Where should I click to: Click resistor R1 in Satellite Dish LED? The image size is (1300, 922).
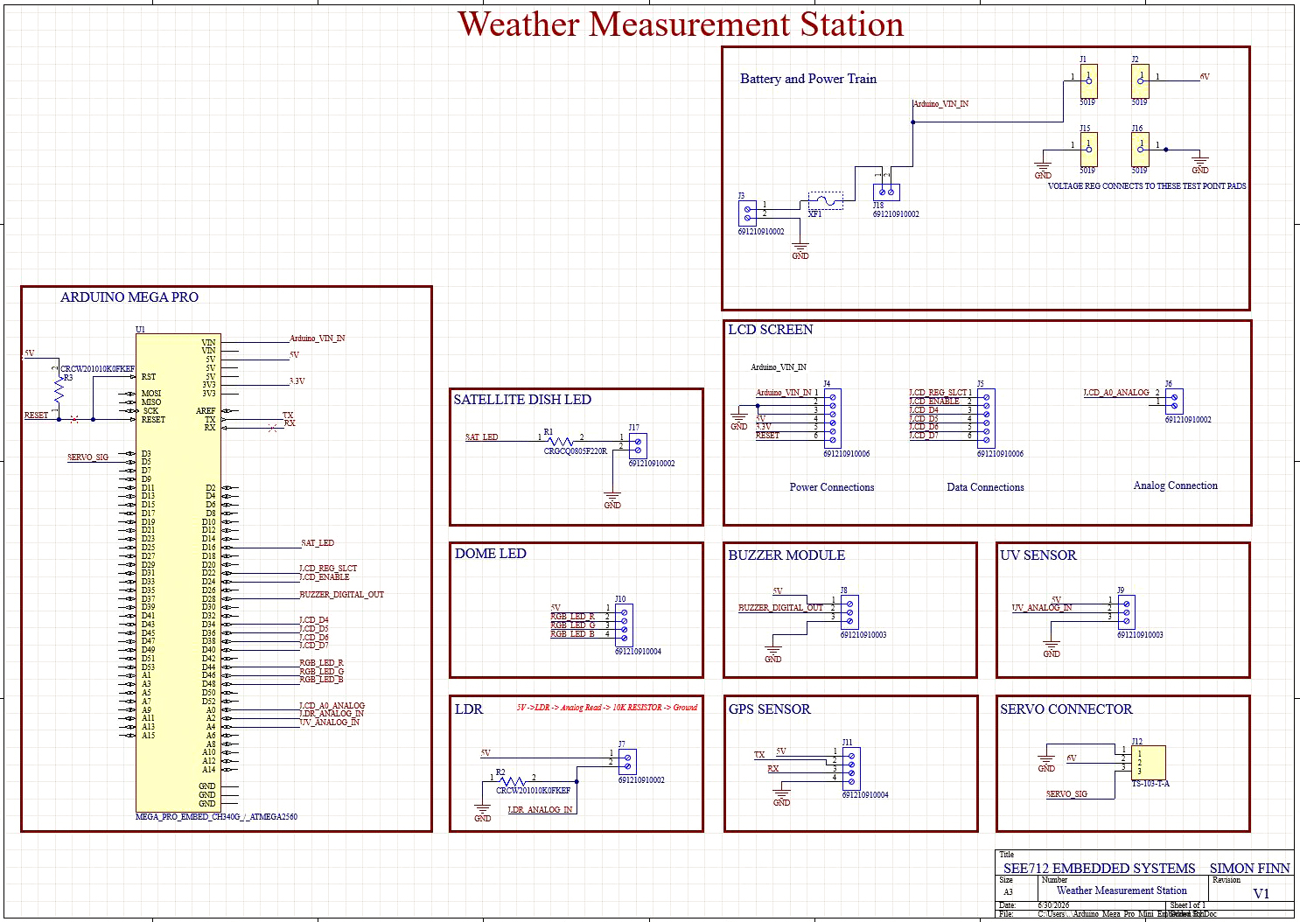[561, 441]
